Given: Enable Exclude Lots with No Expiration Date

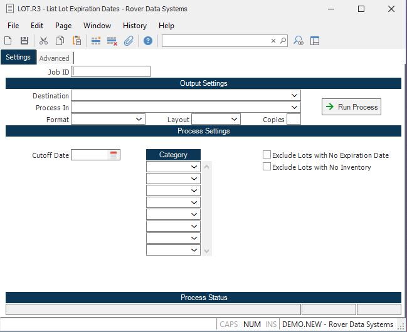Looking at the screenshot, I should [267, 155].
